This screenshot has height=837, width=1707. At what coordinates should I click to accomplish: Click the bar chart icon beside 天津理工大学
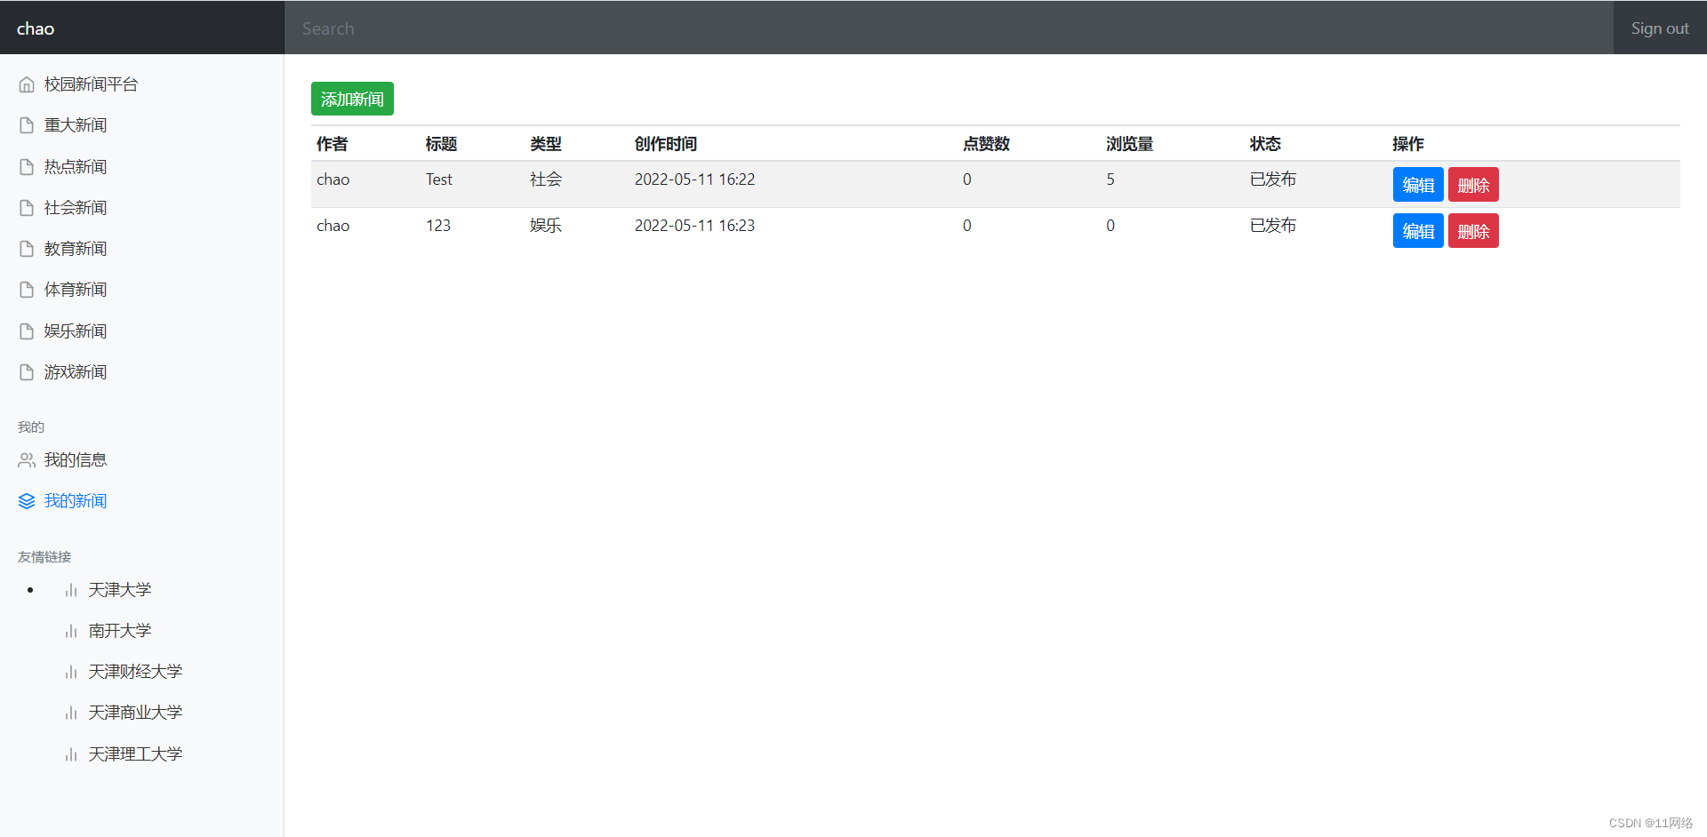tap(71, 754)
